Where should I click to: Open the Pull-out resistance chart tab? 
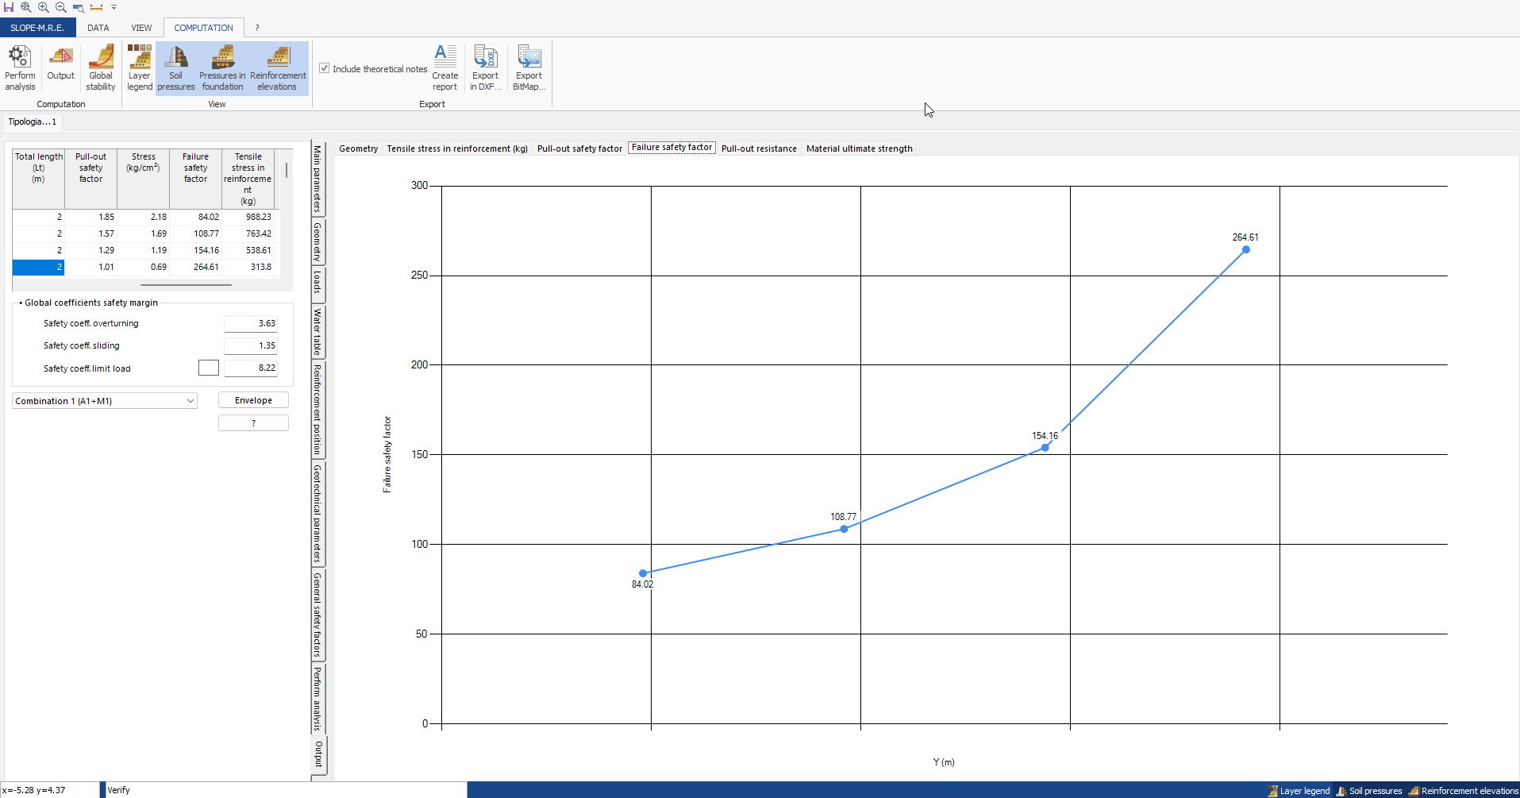pos(759,148)
